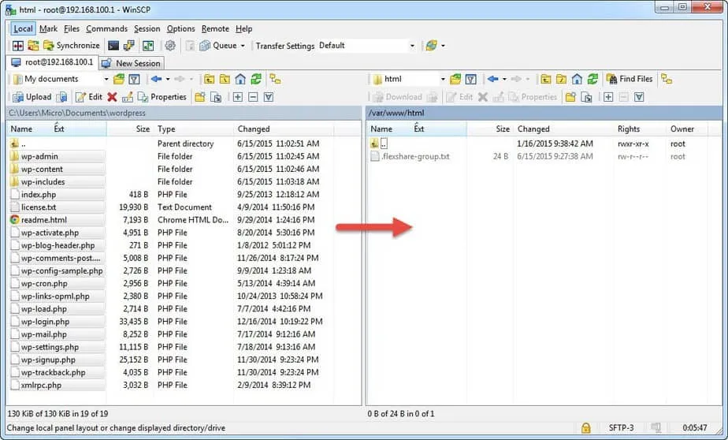The image size is (728, 440).
Task: Click remote parent directory icon
Action: (x=545, y=79)
